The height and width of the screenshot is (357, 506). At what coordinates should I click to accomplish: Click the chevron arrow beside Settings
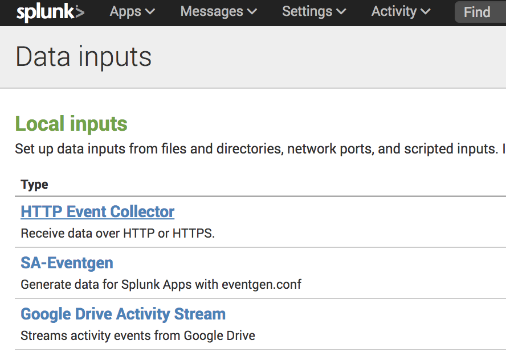click(341, 12)
